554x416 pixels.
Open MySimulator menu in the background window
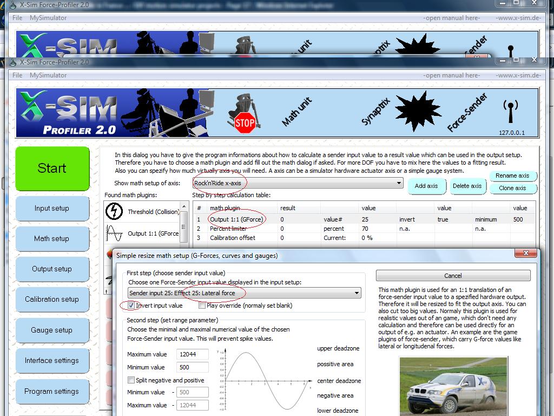pos(48,18)
